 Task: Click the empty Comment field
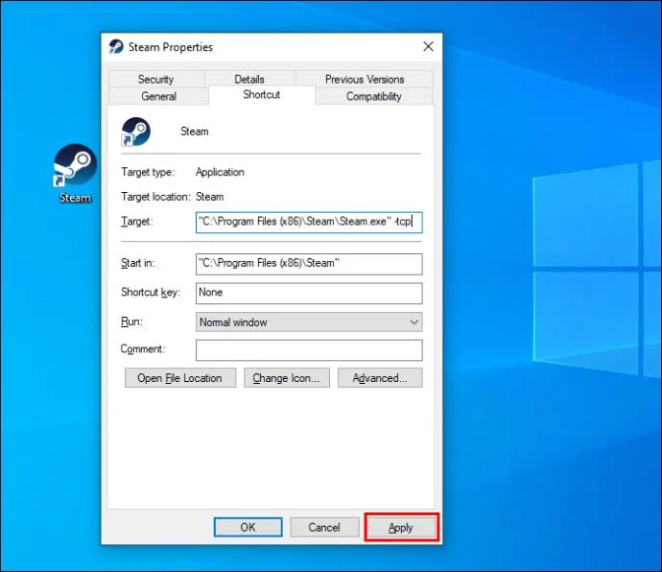309,350
